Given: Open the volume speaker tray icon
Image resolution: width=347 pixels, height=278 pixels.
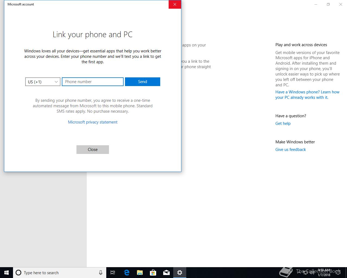Looking at the screenshot, I should point(312,273).
